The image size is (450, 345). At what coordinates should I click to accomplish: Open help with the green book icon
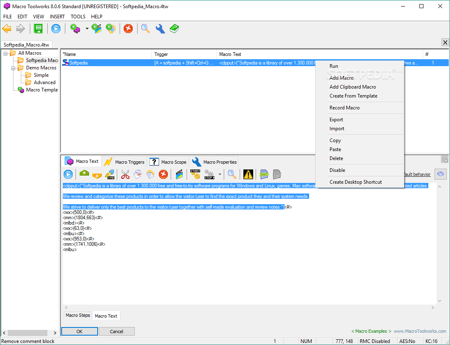[x=174, y=29]
